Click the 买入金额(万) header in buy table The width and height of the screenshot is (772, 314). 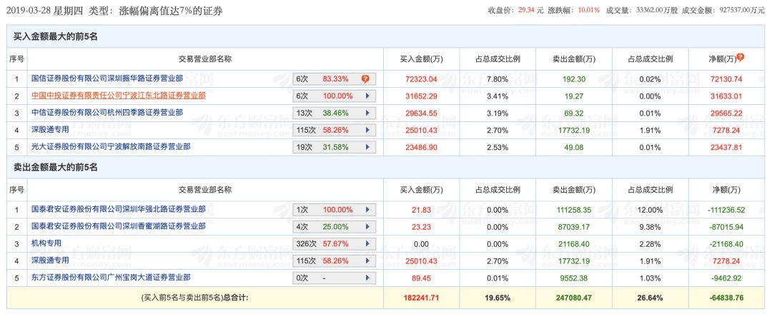(422, 59)
